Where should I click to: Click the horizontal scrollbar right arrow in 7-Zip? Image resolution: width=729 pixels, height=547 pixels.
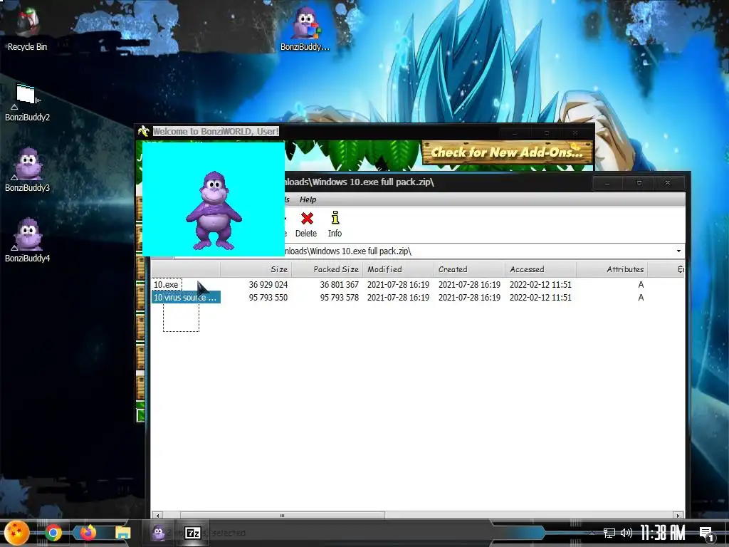tap(678, 516)
